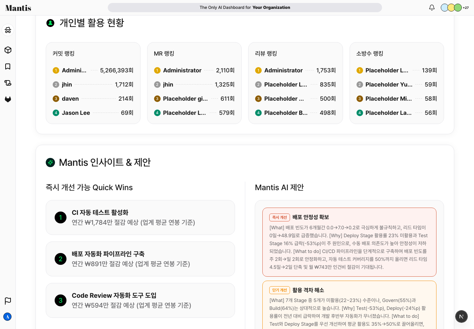Click the Mantis logo
The height and width of the screenshot is (329, 474).
(x=18, y=8)
